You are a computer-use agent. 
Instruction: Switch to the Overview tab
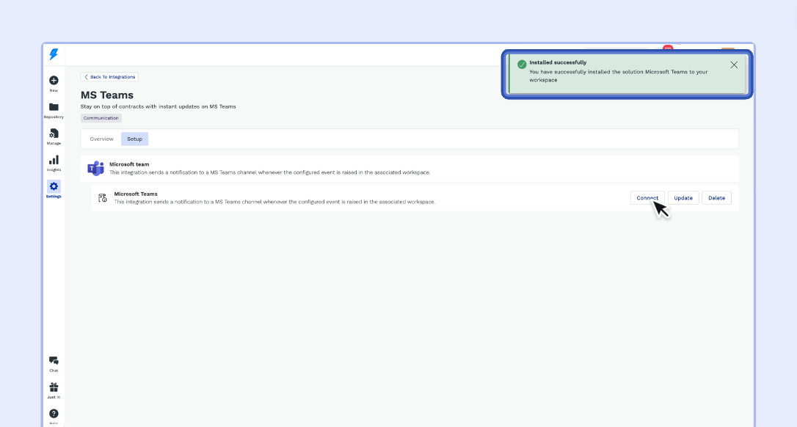(102, 139)
